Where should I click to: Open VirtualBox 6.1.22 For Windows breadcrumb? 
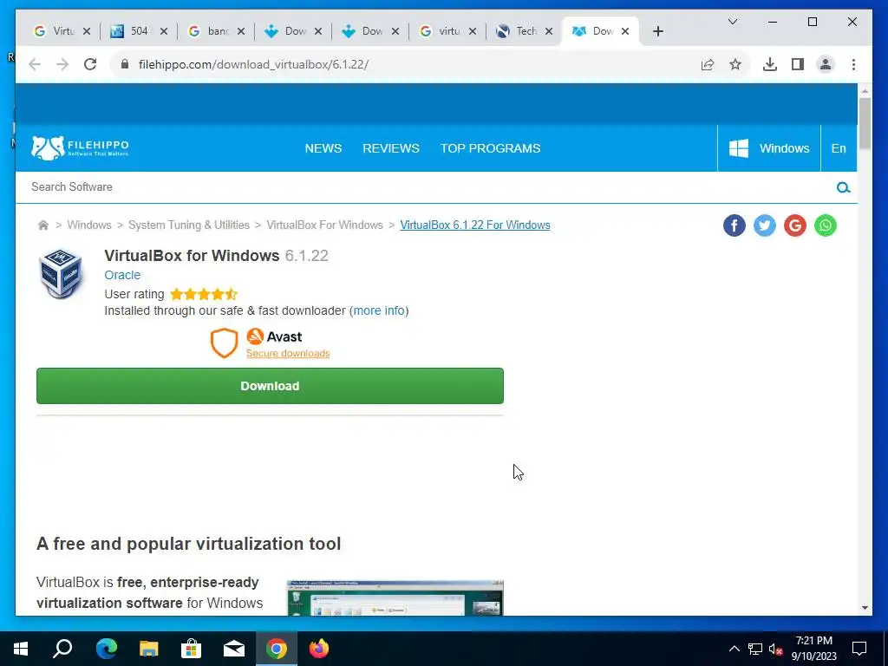pos(475,225)
